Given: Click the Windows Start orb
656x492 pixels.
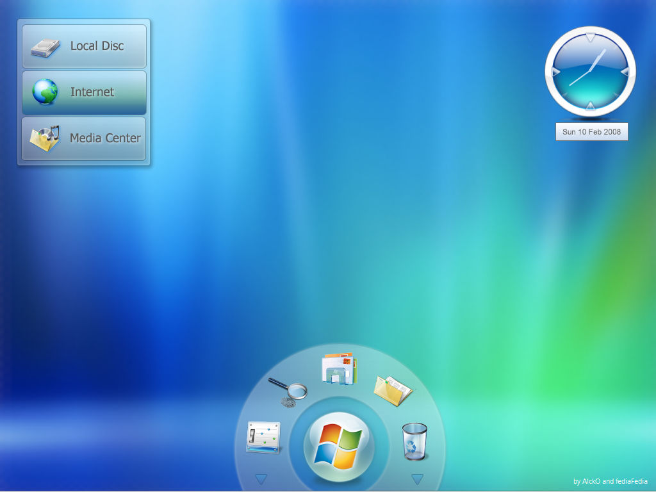Looking at the screenshot, I should click(339, 447).
